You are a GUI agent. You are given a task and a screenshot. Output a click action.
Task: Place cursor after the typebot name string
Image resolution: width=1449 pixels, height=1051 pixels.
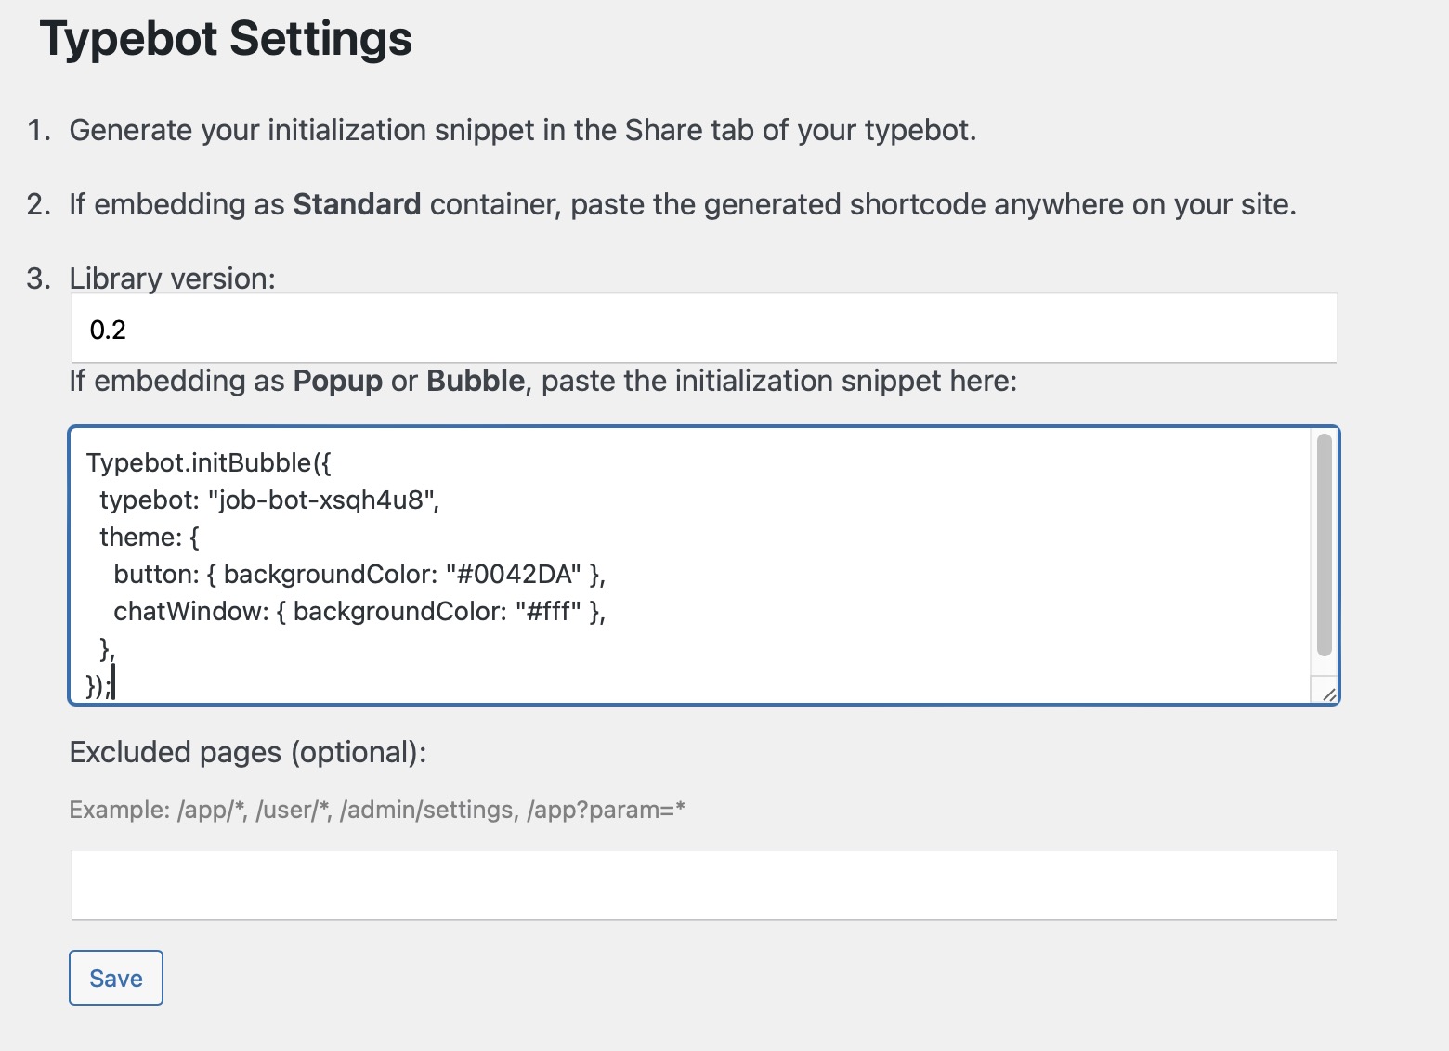(x=443, y=500)
